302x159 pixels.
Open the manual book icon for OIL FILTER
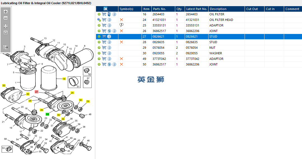tap(109, 14)
